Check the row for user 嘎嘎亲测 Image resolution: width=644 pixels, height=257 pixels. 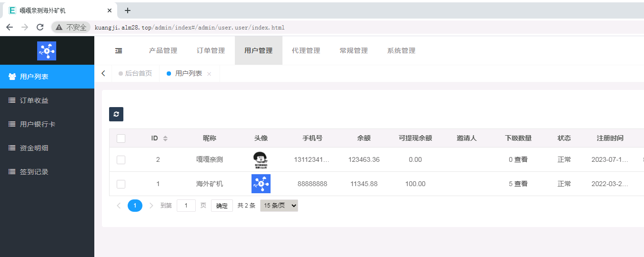121,160
